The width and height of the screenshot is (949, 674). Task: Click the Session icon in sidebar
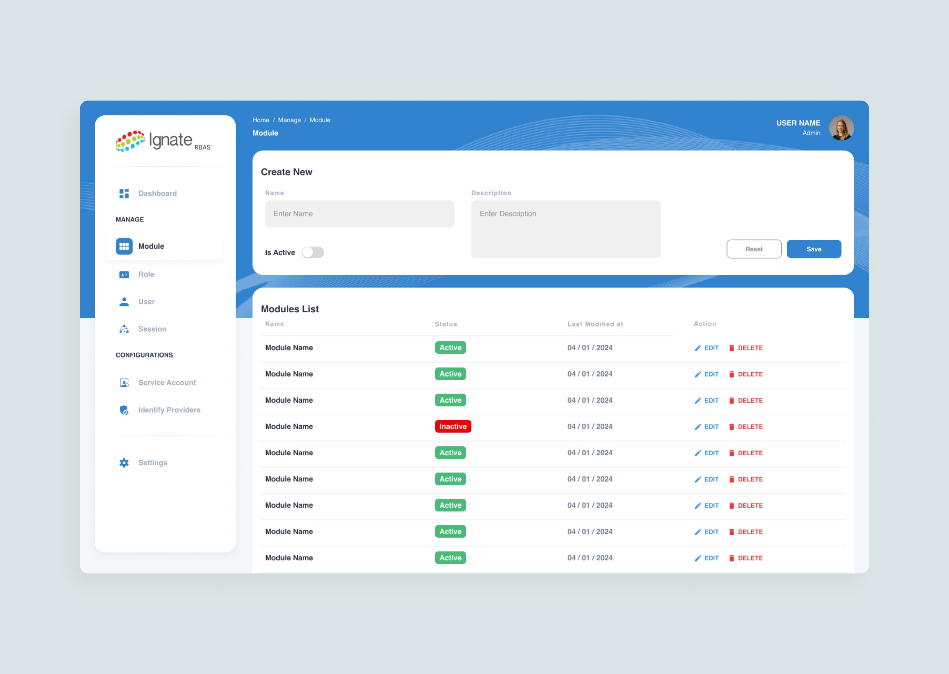(124, 329)
